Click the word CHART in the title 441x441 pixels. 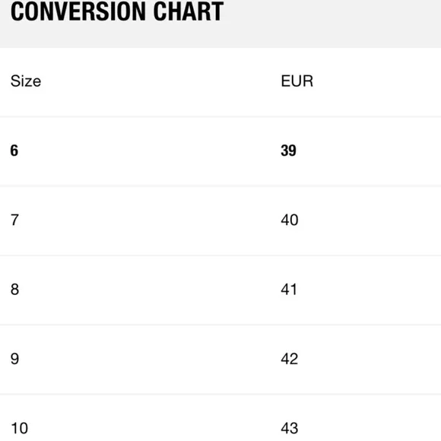pos(189,11)
